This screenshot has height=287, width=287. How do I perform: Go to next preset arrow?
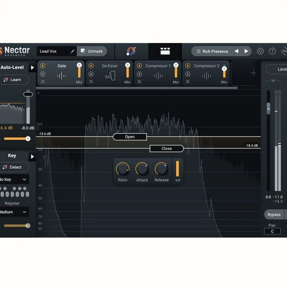[x=246, y=51]
